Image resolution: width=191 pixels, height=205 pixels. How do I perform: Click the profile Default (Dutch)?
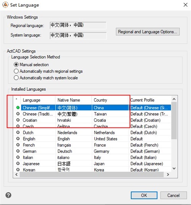[x=144, y=133]
